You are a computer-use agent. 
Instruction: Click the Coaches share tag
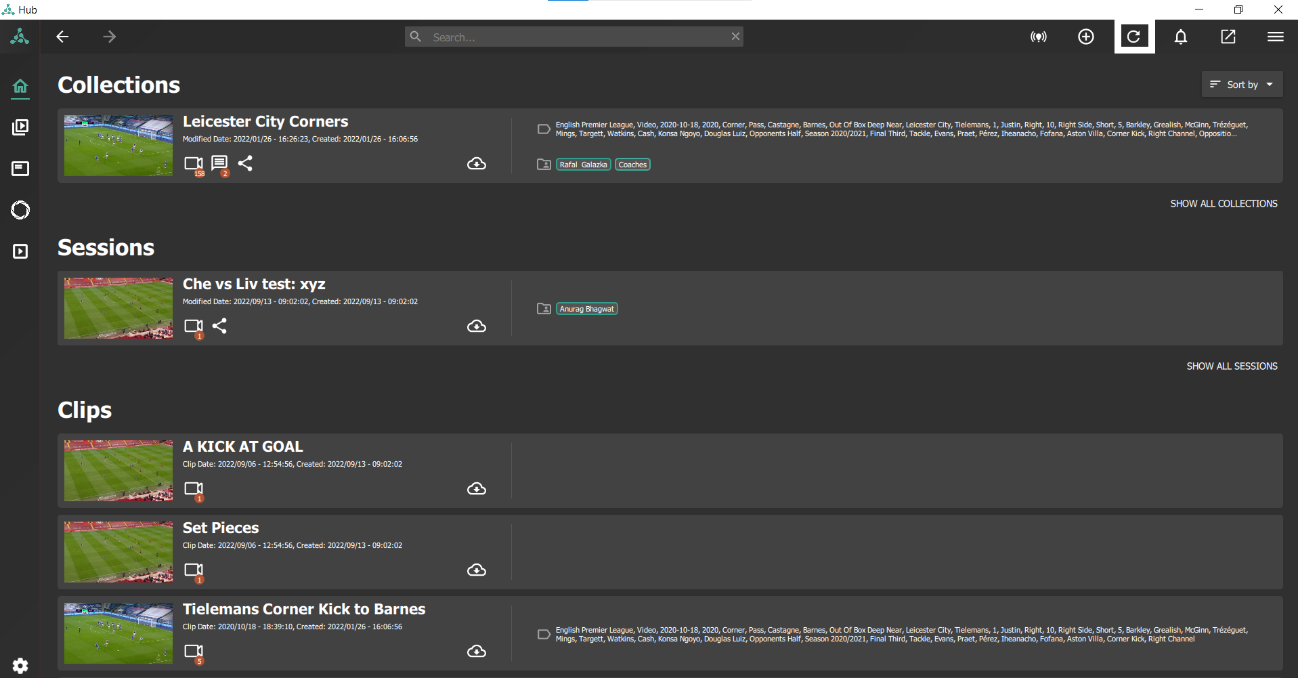tap(632, 165)
